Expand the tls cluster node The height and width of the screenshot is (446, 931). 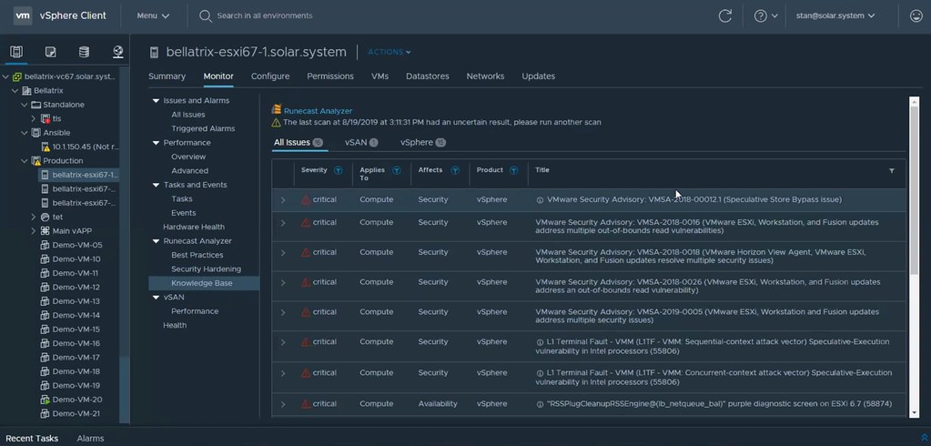click(x=34, y=118)
